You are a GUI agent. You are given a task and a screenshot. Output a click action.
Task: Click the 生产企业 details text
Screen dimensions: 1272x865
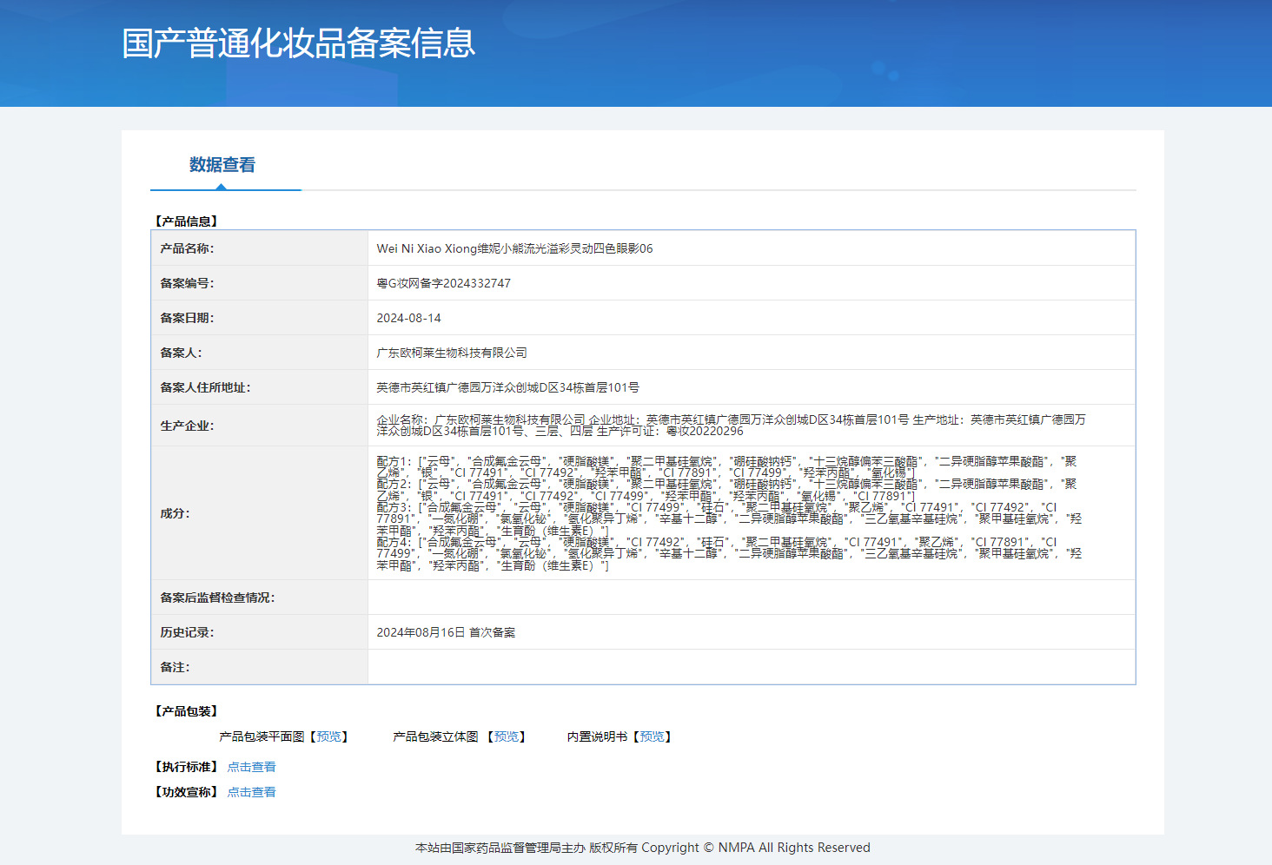730,425
